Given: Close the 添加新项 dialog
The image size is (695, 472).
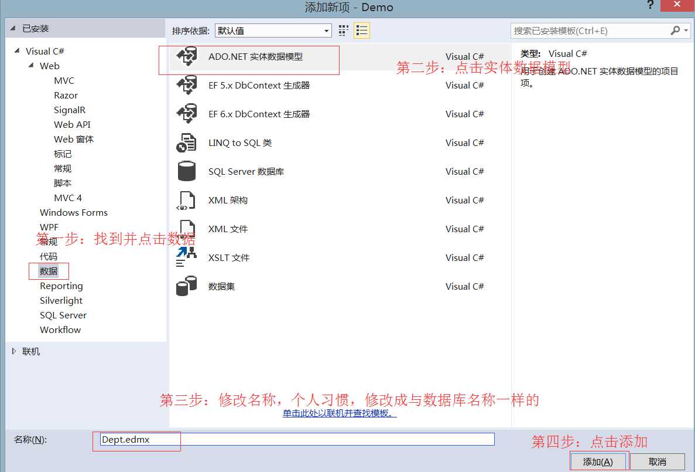Looking at the screenshot, I should (x=677, y=5).
